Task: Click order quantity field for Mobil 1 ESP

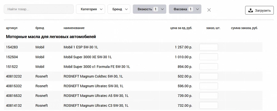Action: click(x=209, y=47)
